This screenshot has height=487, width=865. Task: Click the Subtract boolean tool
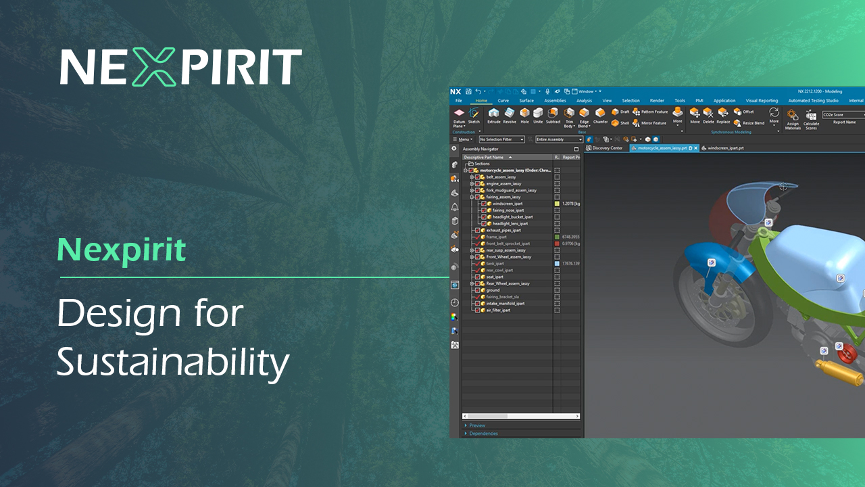pos(553,116)
